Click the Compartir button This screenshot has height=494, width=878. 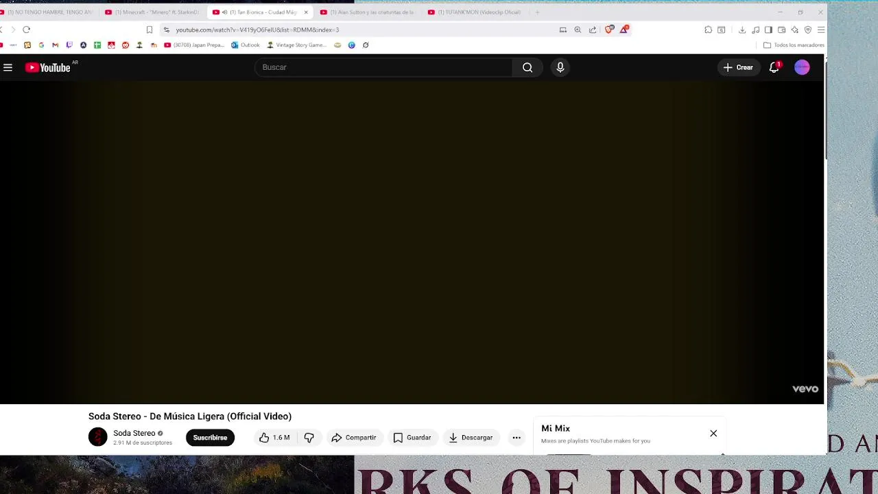[353, 438]
